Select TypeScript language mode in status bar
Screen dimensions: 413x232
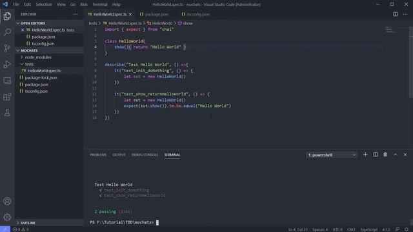[368, 229]
